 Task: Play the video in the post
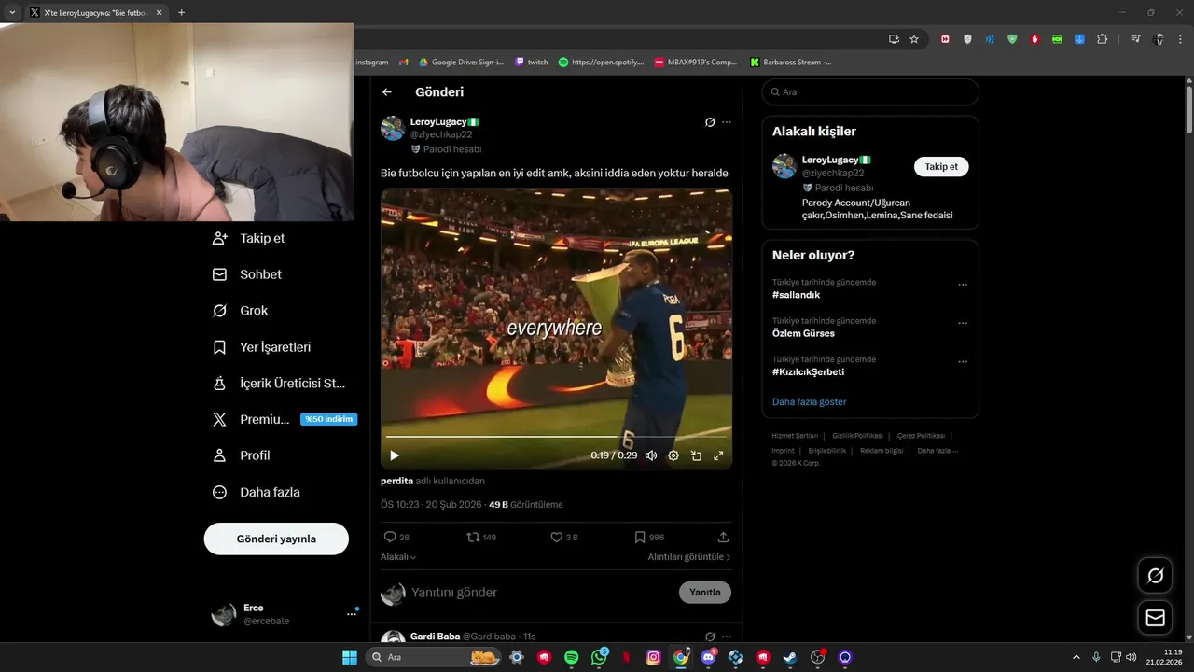[x=395, y=455]
